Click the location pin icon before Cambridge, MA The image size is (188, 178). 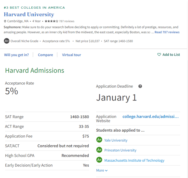pos(5,21)
